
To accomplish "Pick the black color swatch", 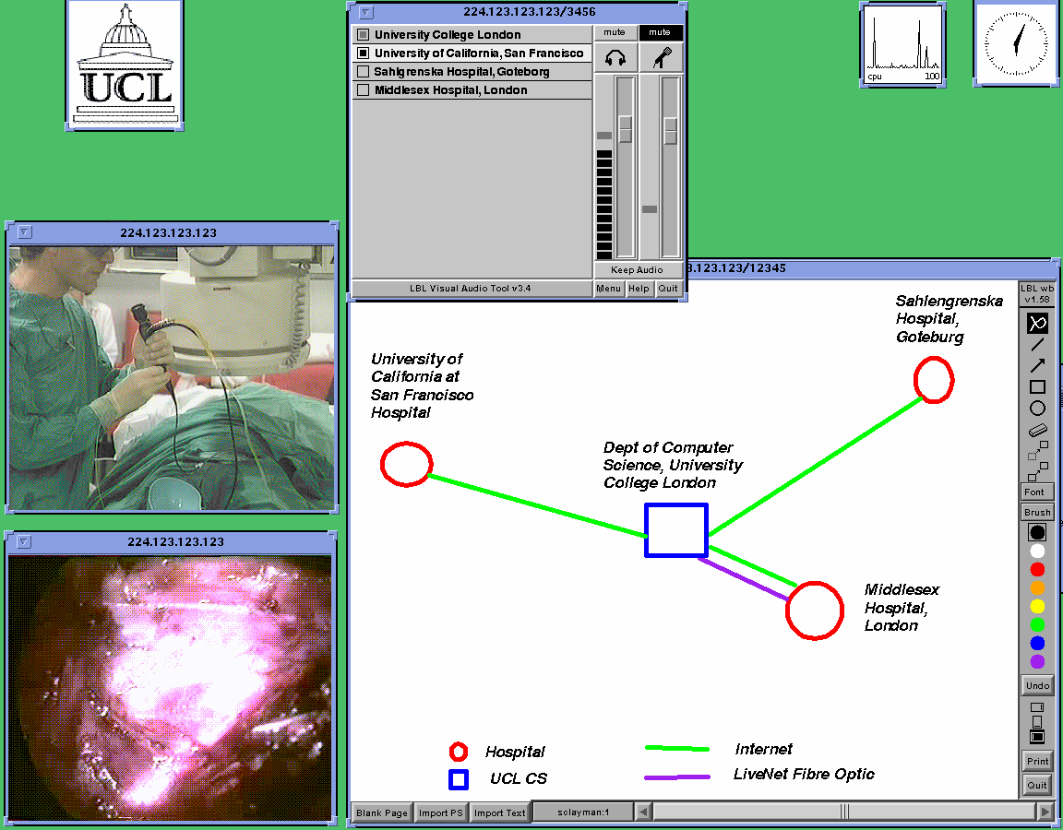I will click(1036, 532).
